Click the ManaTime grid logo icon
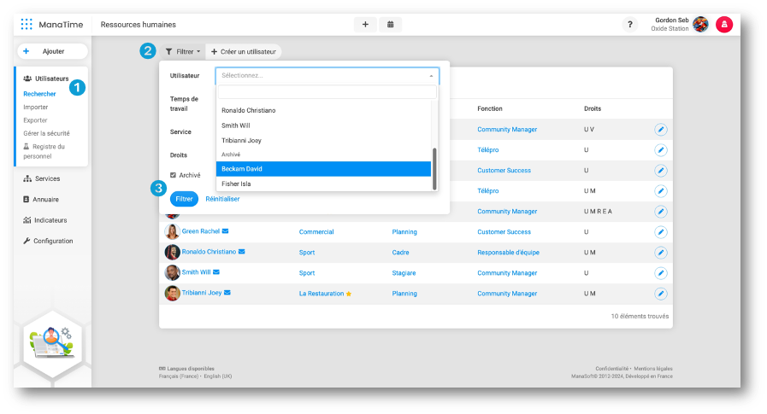The height and width of the screenshot is (414, 767). (27, 25)
